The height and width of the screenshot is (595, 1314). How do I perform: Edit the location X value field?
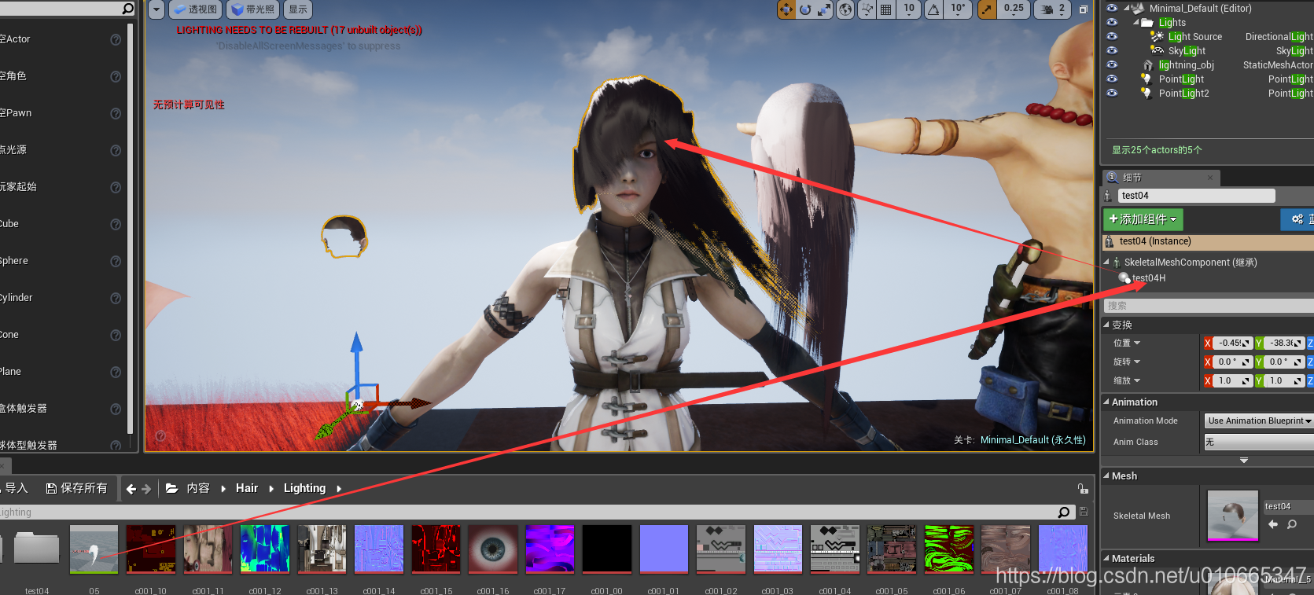pos(1232,343)
